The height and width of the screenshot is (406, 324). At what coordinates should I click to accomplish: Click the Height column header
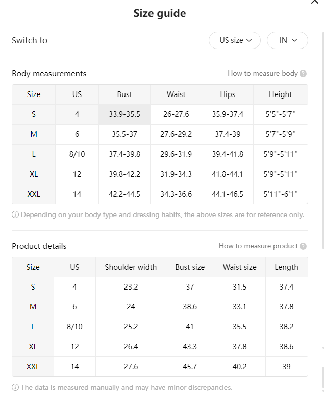coord(280,94)
